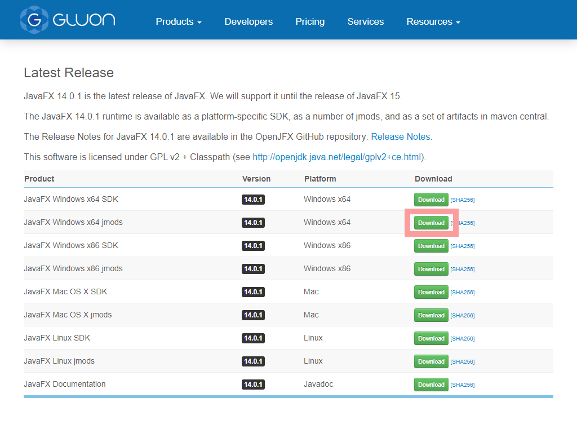This screenshot has width=577, height=433.
Task: Download JavaFX Linux SDK
Action: point(431,338)
